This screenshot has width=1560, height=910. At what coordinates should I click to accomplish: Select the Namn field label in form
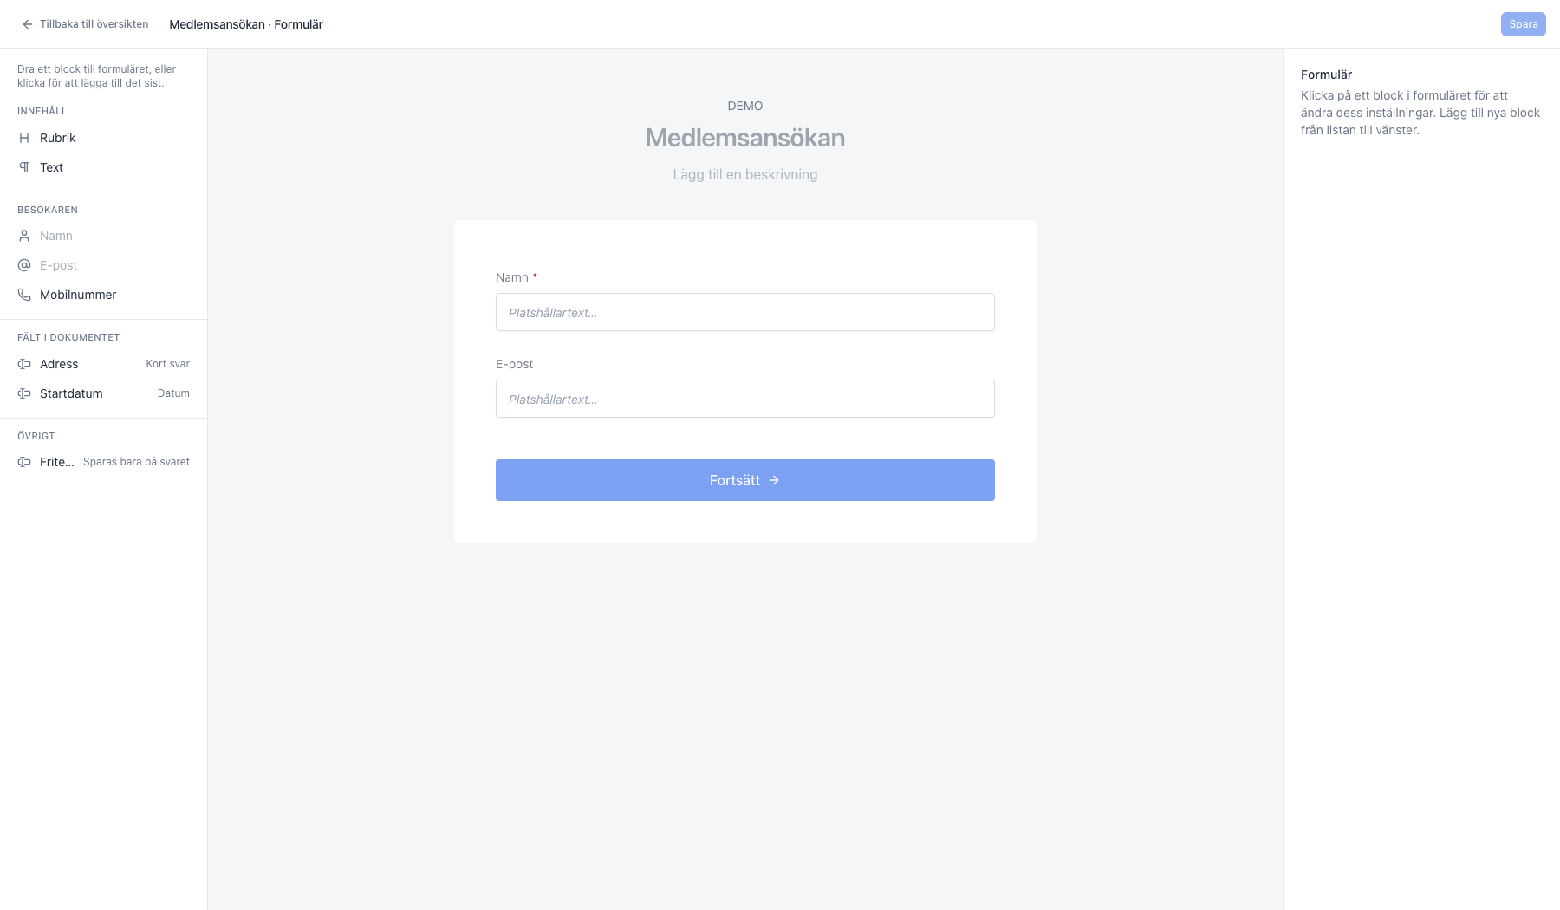tap(512, 277)
